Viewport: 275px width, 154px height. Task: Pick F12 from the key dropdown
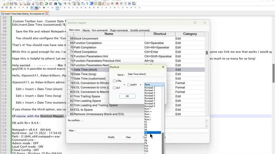pos(153,151)
